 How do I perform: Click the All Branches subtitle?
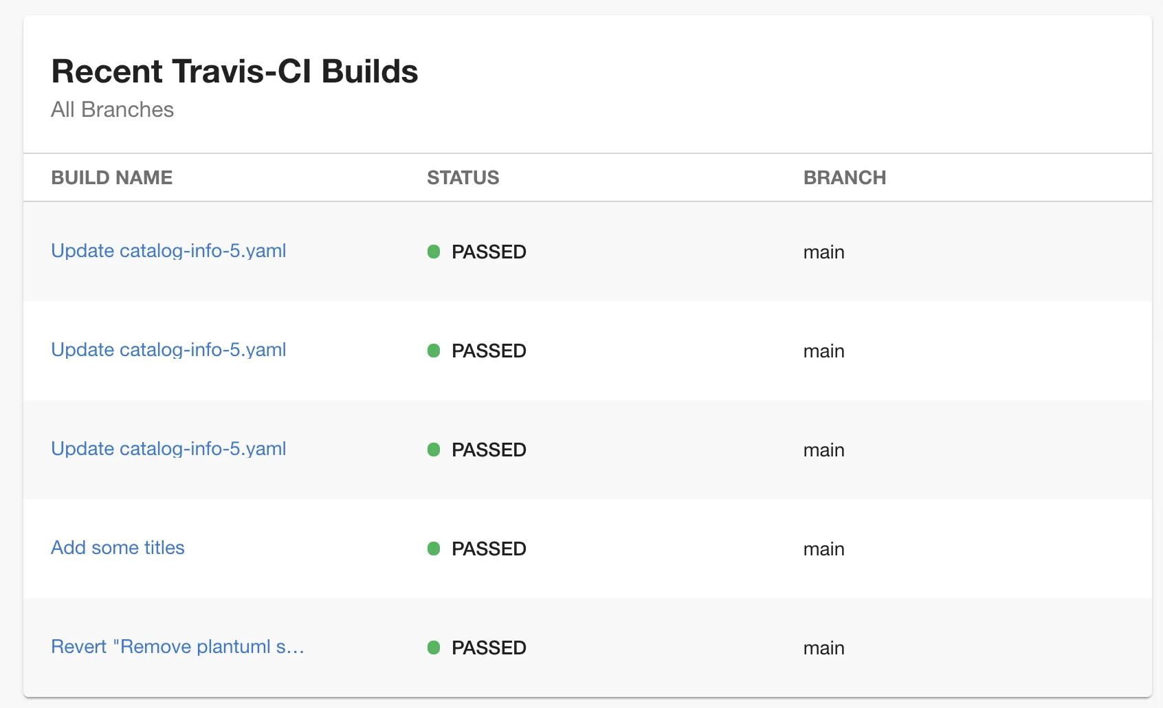click(112, 110)
